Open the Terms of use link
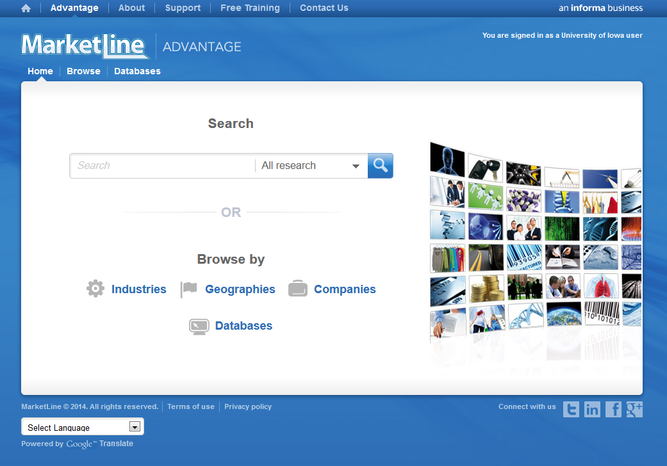This screenshot has height=466, width=667. click(x=191, y=406)
